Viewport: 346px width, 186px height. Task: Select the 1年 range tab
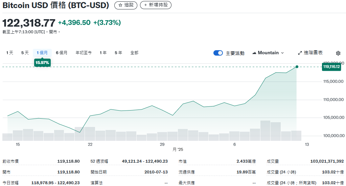[103, 53]
